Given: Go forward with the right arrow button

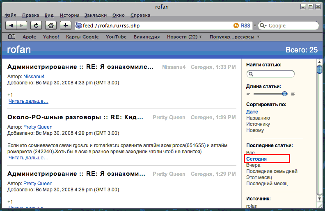Looking at the screenshot, I should pos(22,26).
